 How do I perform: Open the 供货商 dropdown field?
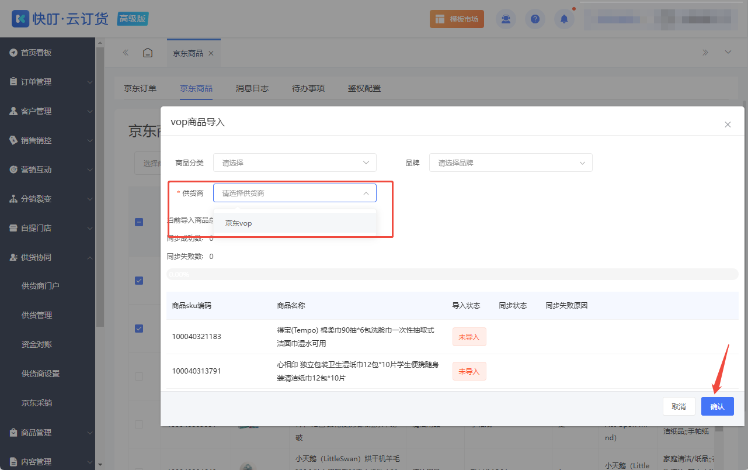(x=295, y=193)
